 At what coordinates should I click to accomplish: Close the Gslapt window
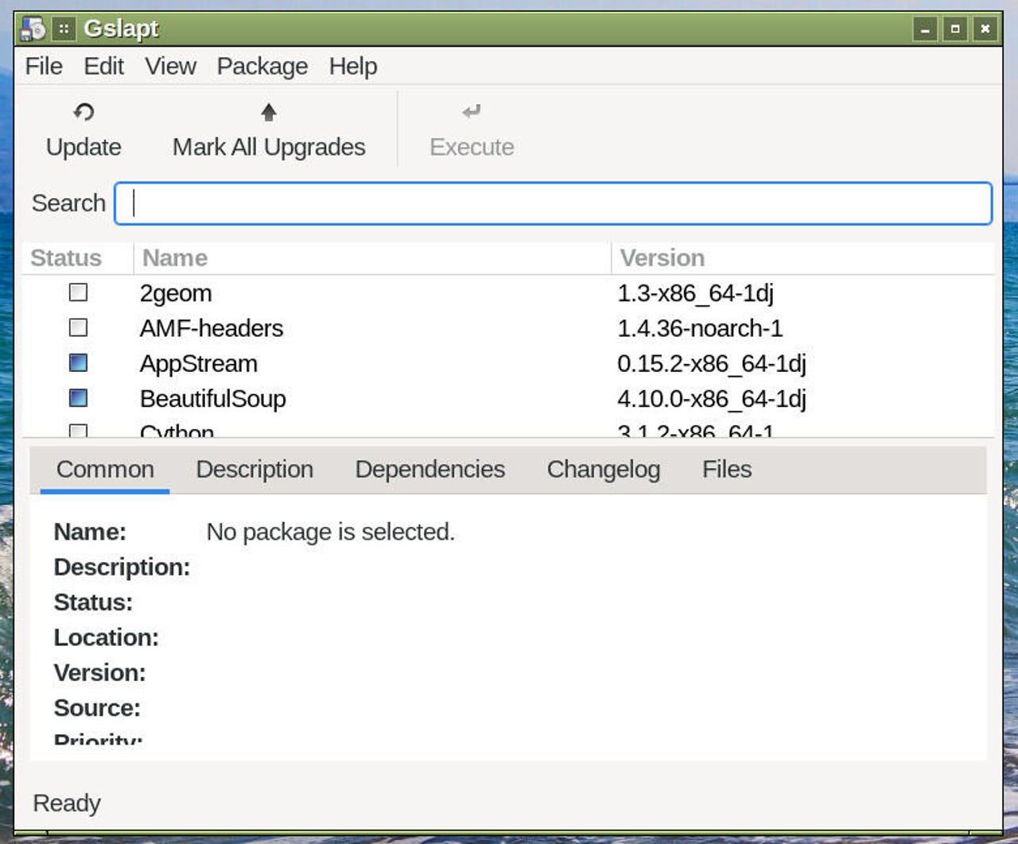click(x=985, y=29)
